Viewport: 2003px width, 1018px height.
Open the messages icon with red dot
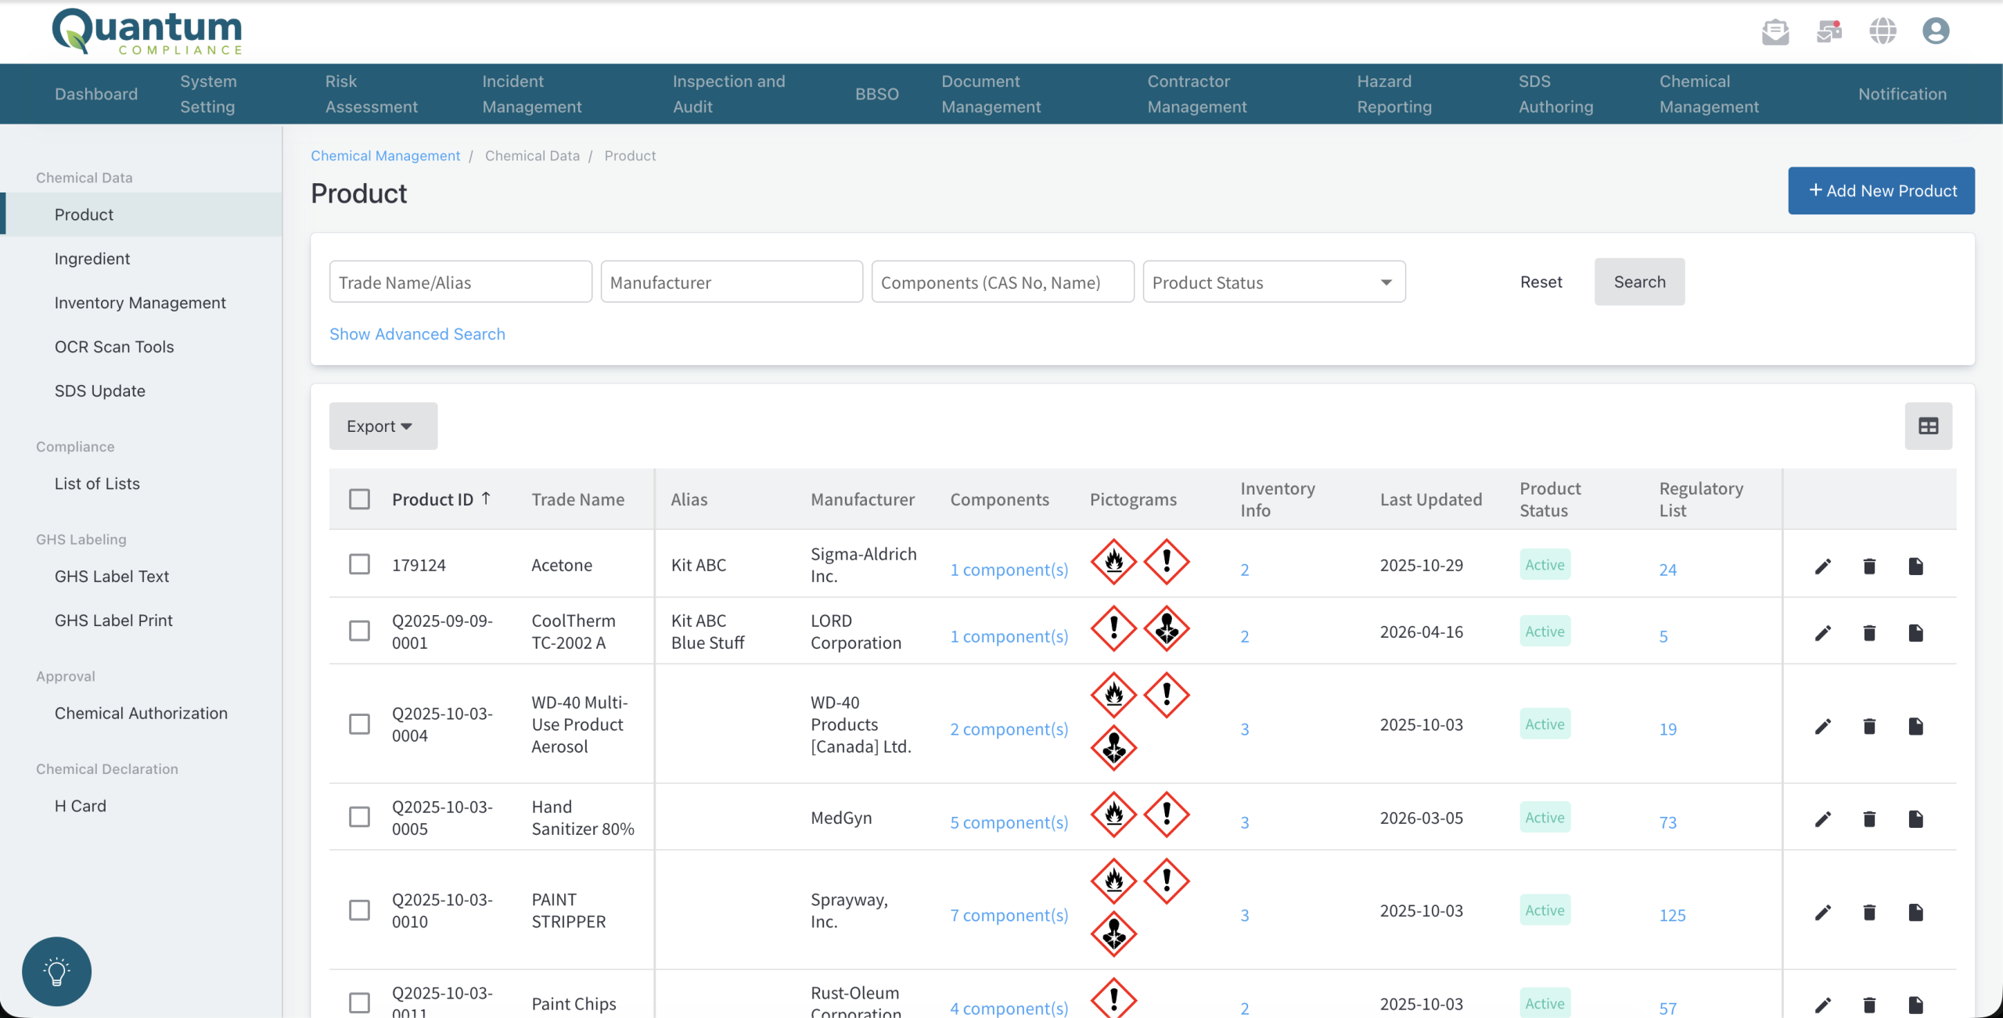pyautogui.click(x=1829, y=31)
